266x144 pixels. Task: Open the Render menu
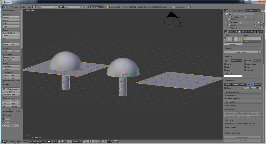(22, 7)
